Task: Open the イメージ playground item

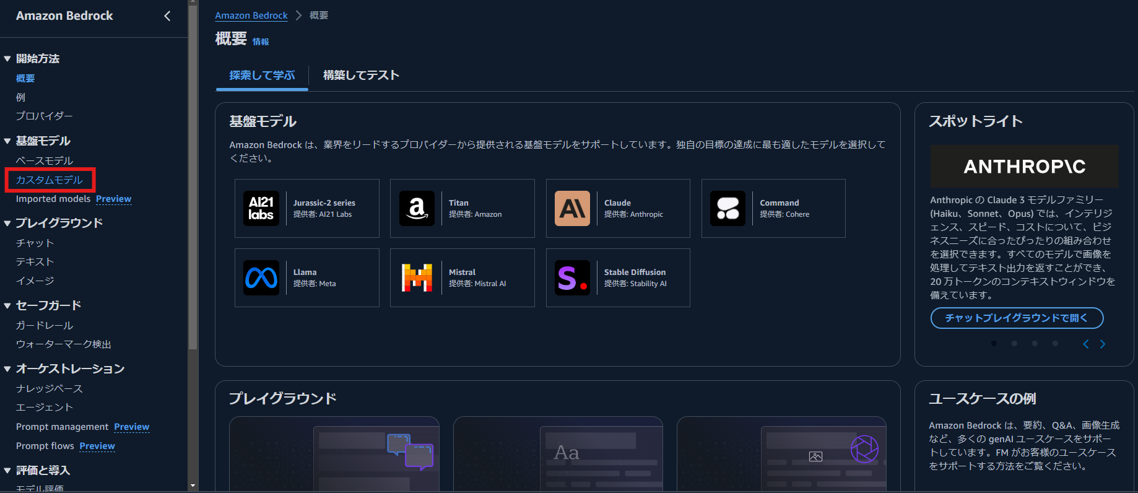Action: [x=35, y=281]
